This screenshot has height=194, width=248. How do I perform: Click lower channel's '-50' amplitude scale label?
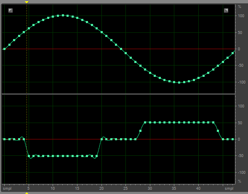(x=240, y=156)
